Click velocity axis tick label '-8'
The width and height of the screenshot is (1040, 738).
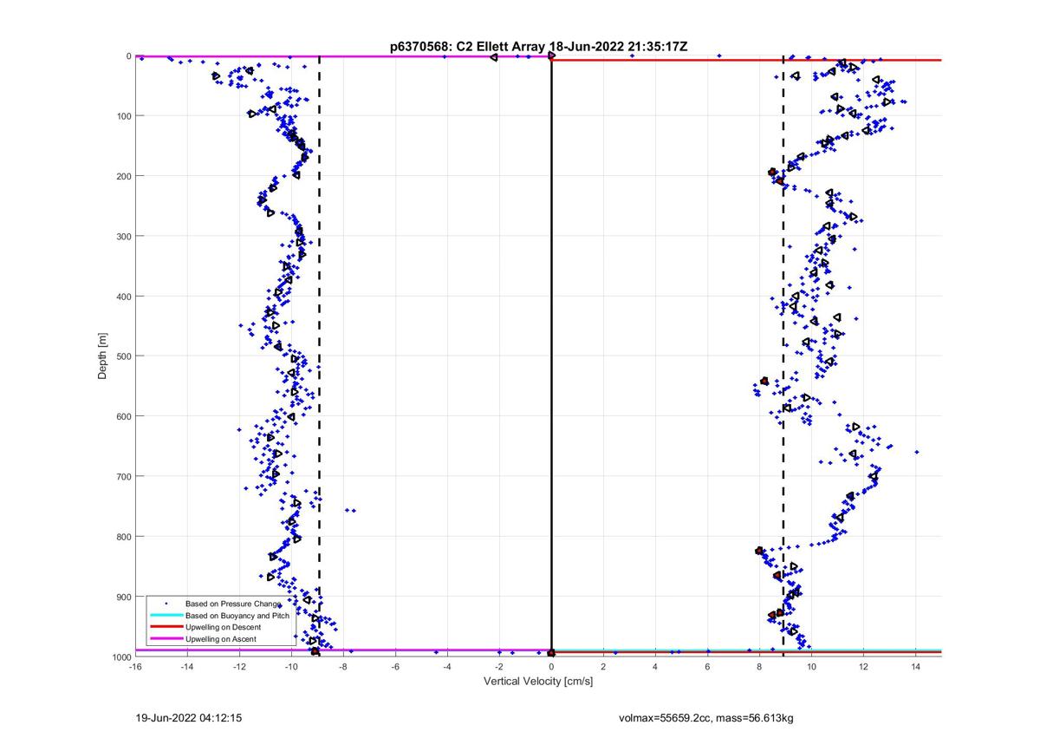point(343,667)
